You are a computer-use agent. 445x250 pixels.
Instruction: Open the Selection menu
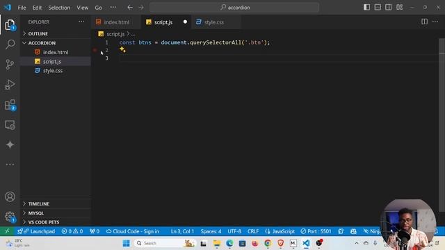click(59, 8)
